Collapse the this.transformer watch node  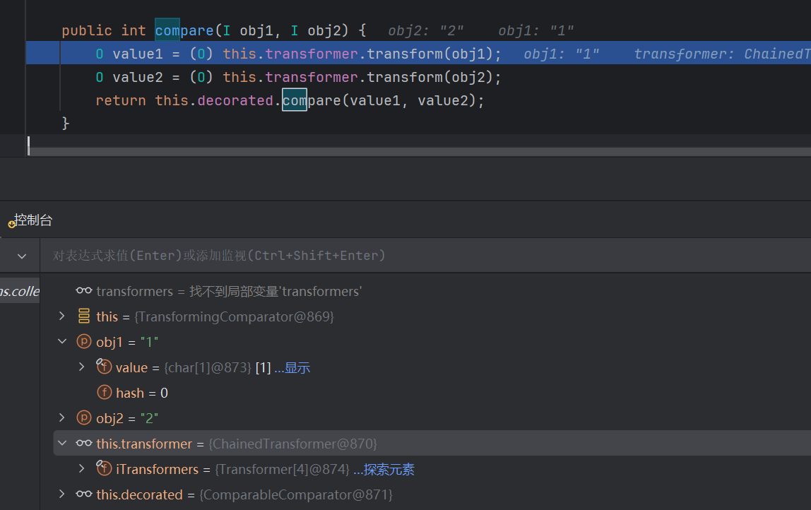[x=62, y=444]
